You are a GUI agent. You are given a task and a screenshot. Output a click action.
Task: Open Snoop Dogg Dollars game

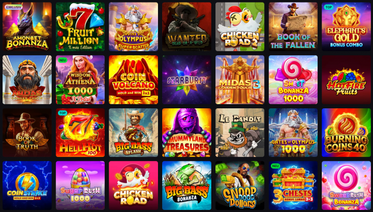point(240,186)
